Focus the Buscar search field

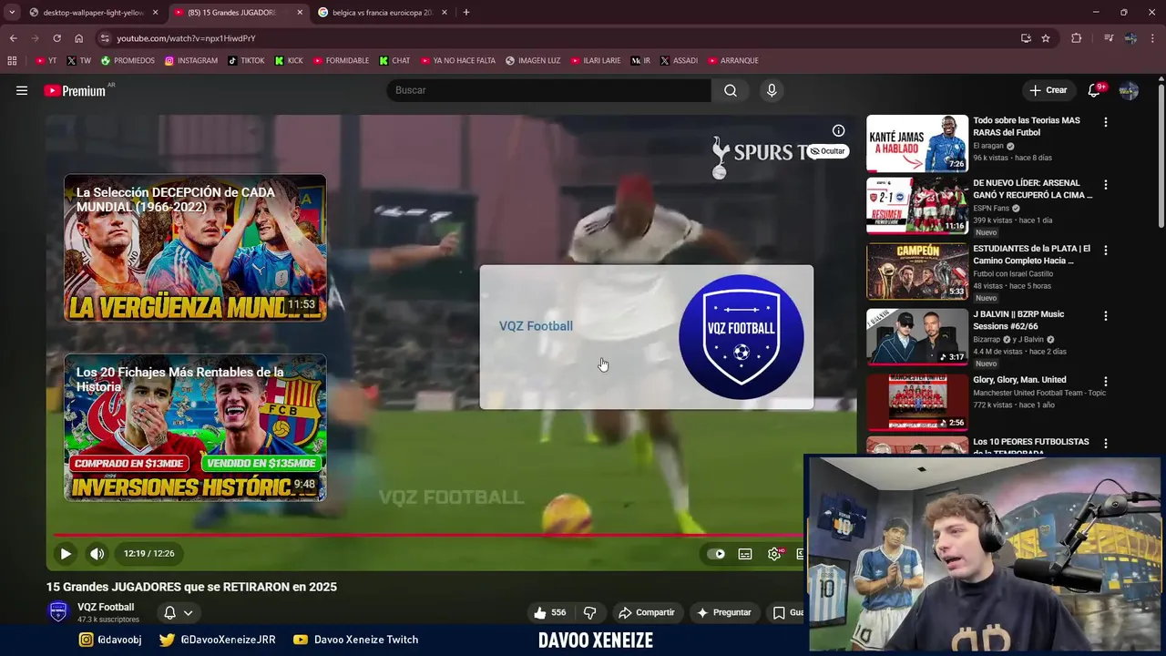tap(548, 90)
